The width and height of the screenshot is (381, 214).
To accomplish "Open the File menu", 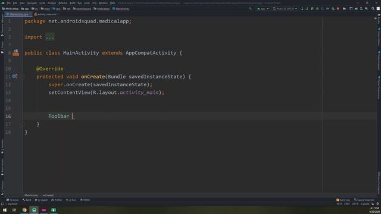I will [x=8, y=3].
